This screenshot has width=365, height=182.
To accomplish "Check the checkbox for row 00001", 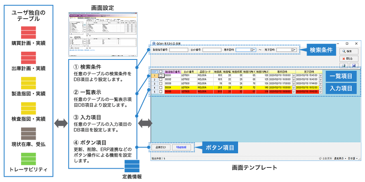I will [x=161, y=75].
